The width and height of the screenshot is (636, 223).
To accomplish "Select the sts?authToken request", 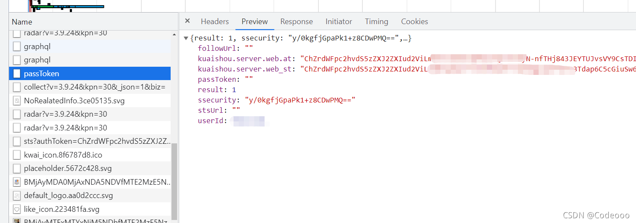I will (x=90, y=141).
